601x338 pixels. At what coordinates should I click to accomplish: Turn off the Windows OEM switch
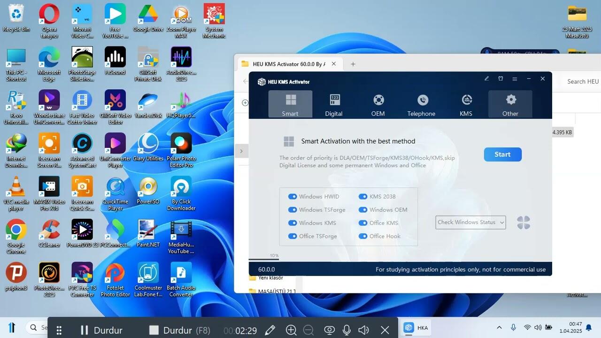363,210
